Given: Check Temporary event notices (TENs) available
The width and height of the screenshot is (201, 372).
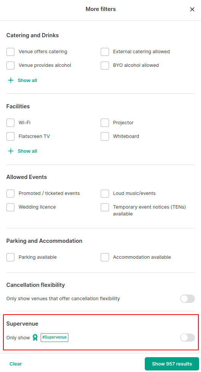Looking at the screenshot, I should [x=105, y=207].
